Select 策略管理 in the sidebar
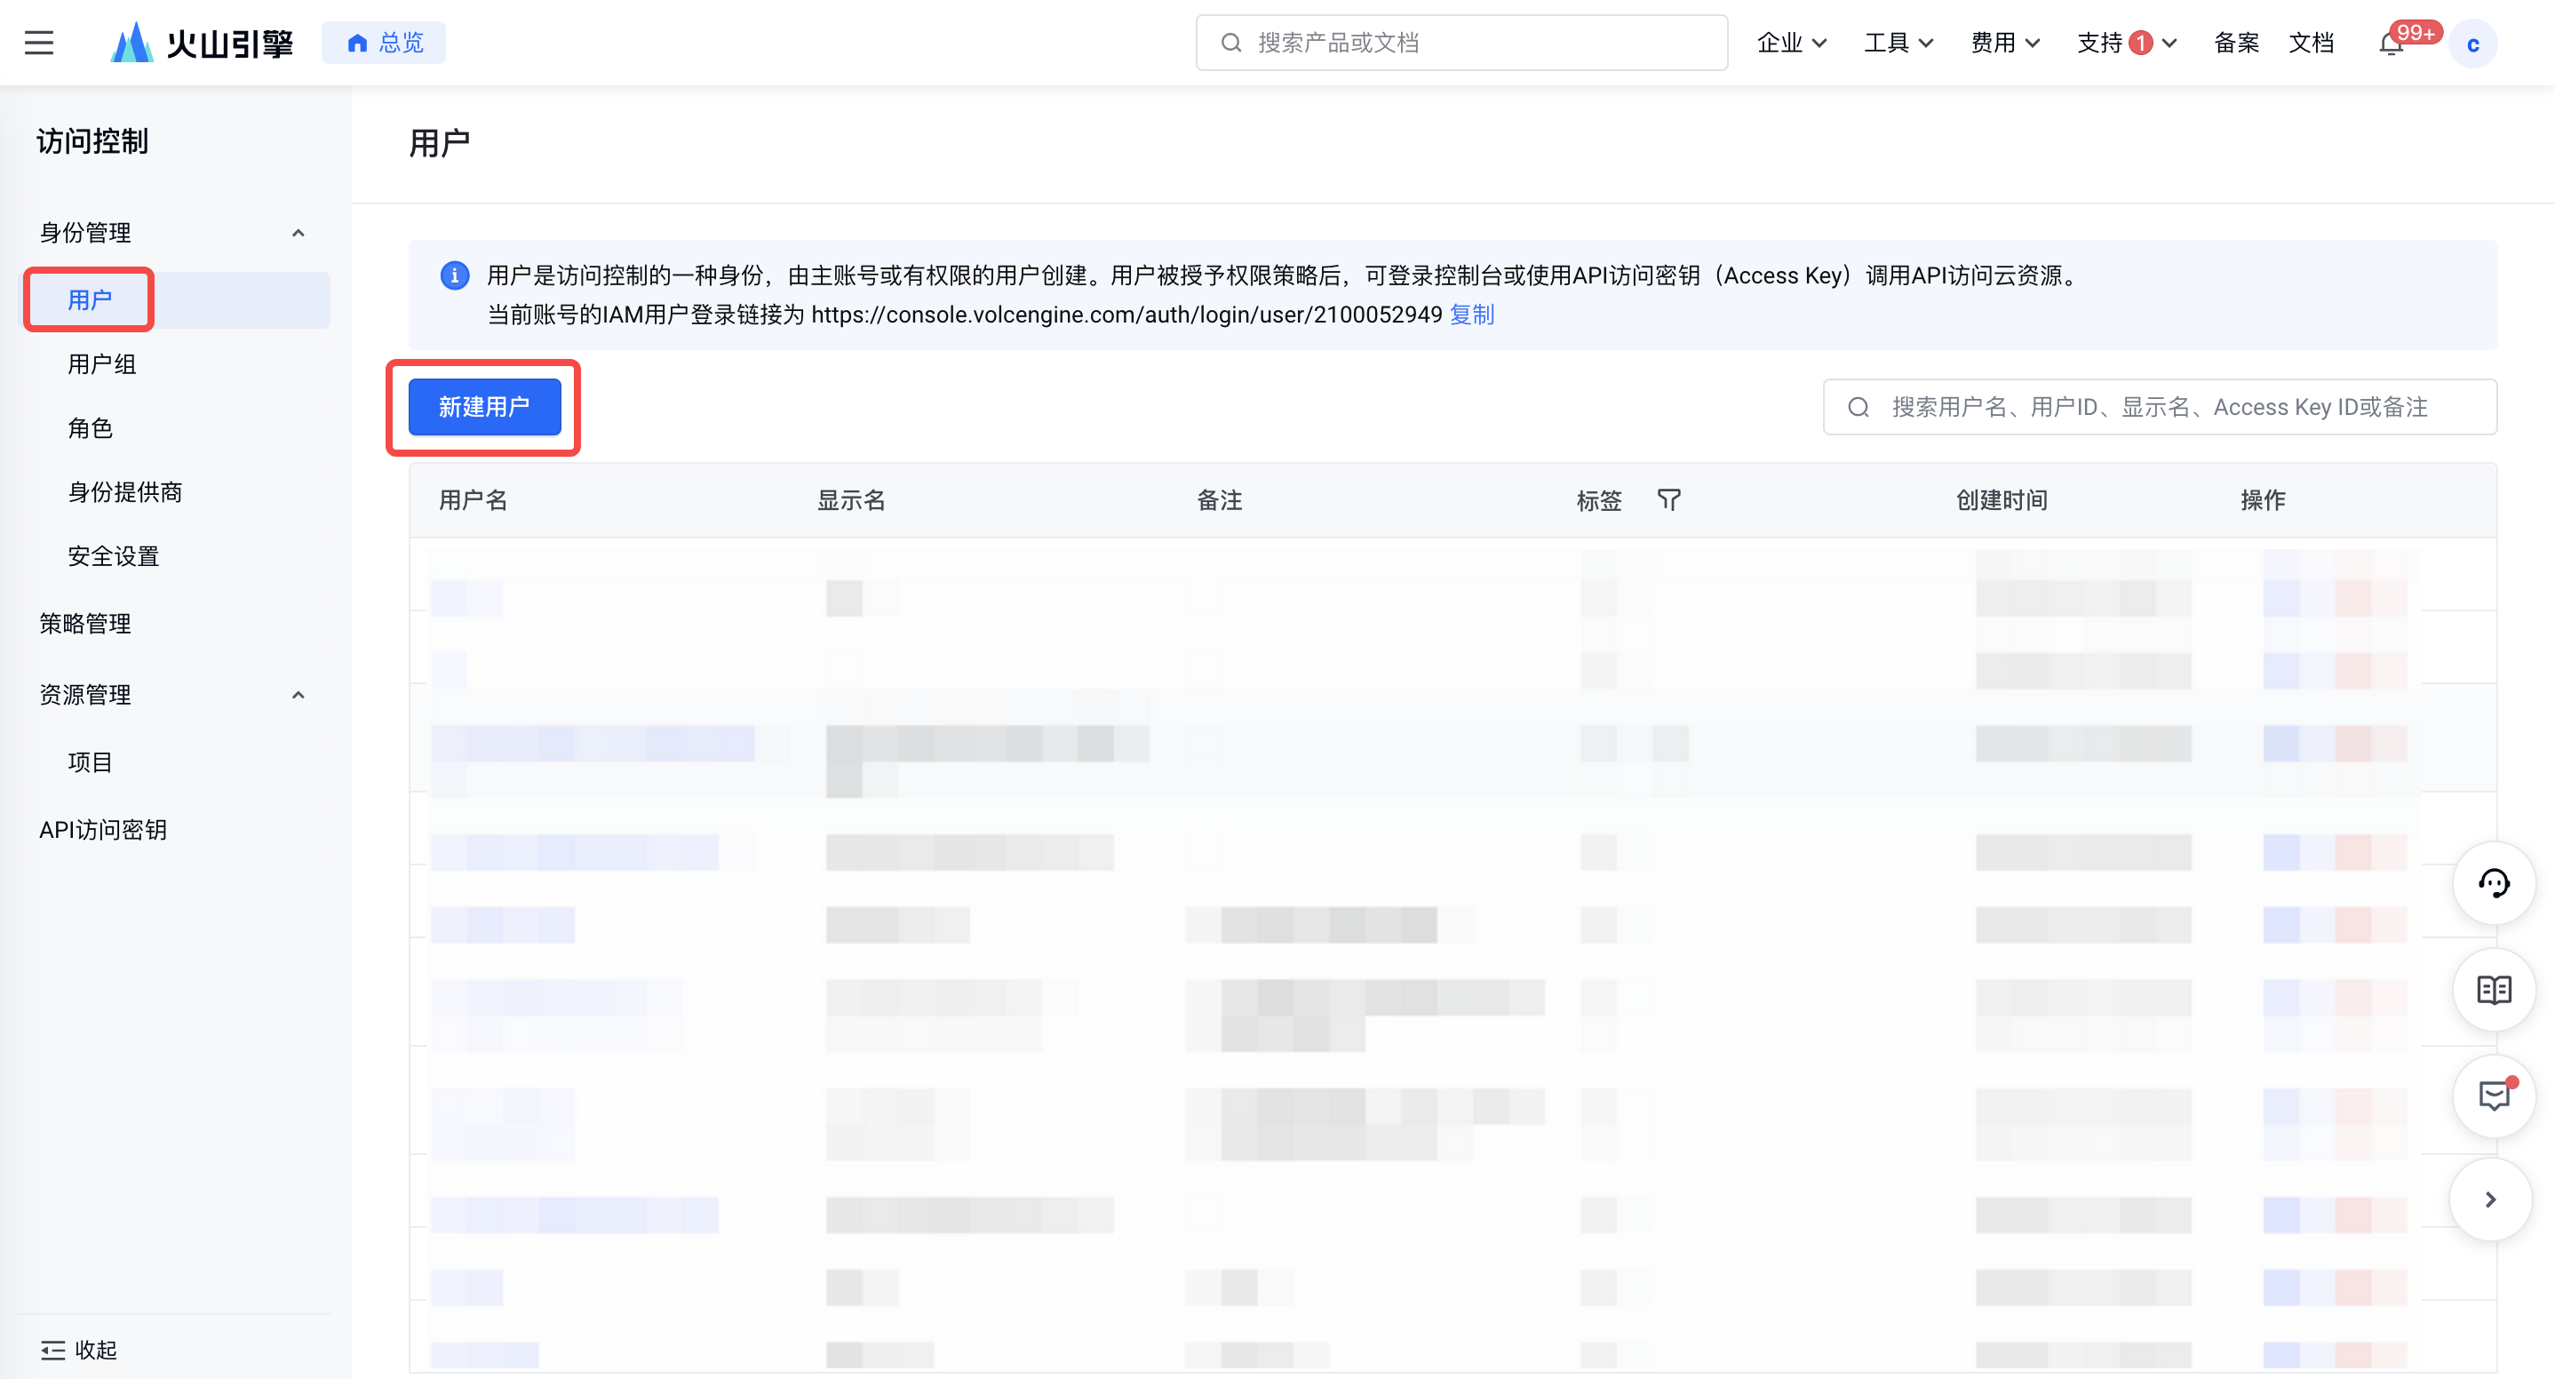 tap(85, 624)
